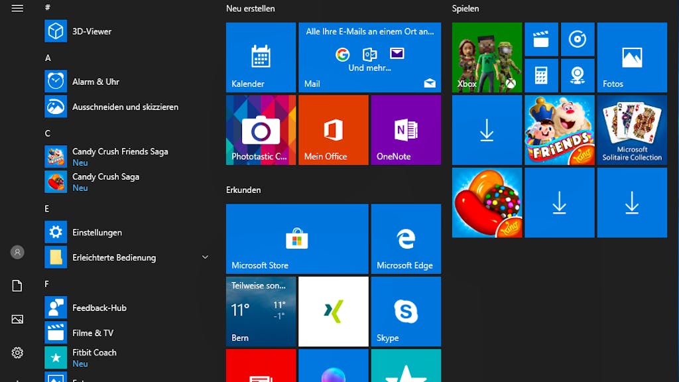Click the 'C' letter header in the app list

(48, 133)
